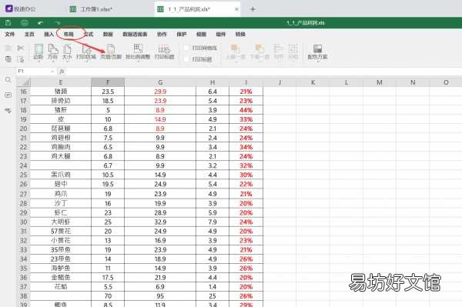Click the 极速办公 app home icon
The height and width of the screenshot is (307, 462).
(9, 8)
